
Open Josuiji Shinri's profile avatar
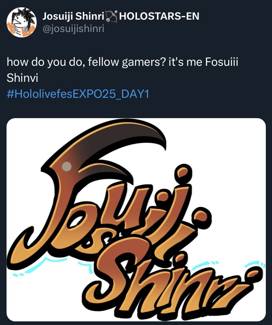pyautogui.click(x=22, y=23)
